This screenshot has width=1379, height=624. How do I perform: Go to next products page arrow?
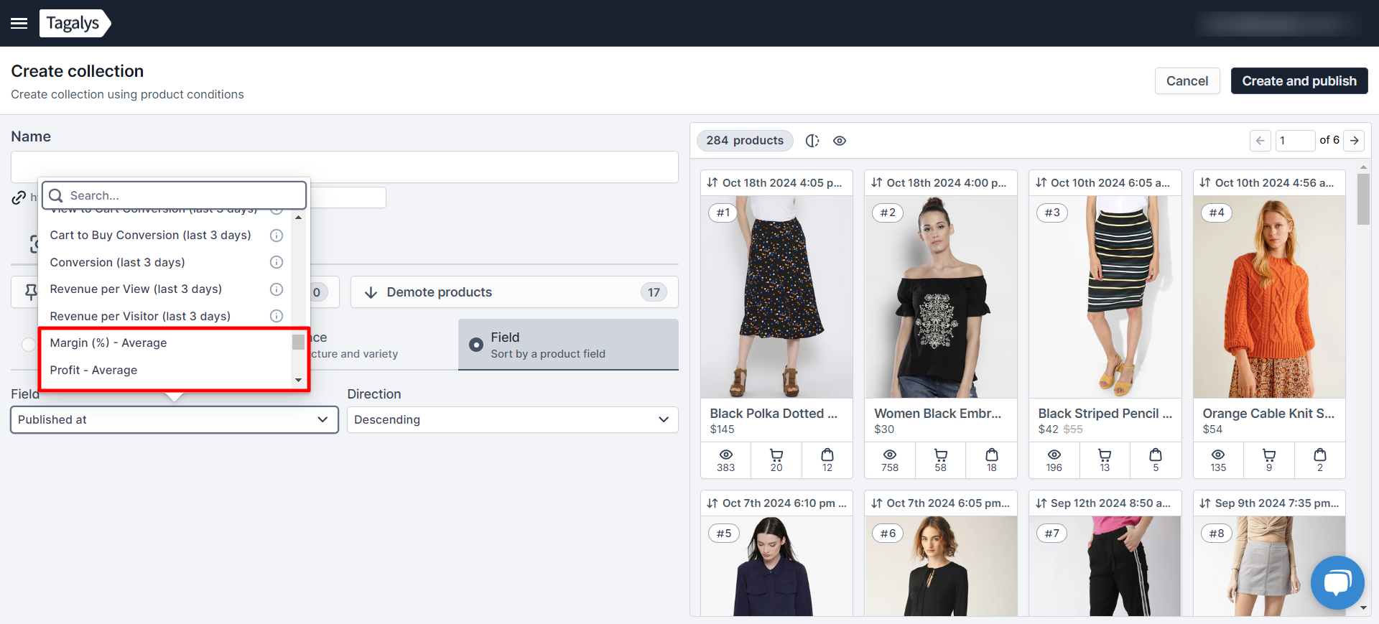coord(1354,141)
